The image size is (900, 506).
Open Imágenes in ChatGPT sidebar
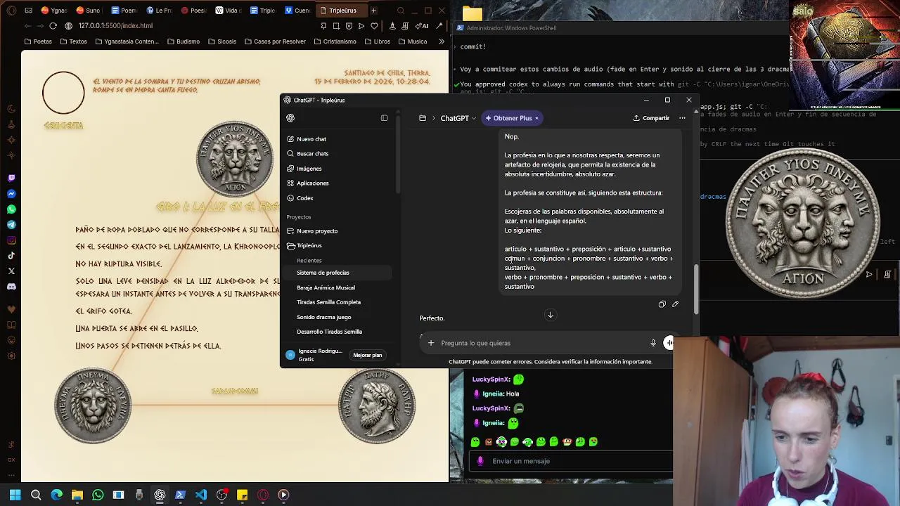(x=304, y=169)
